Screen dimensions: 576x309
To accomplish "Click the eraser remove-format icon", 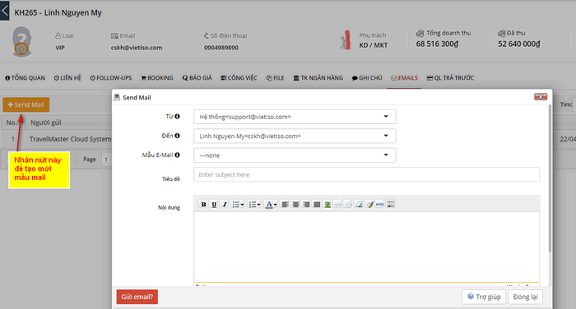I will click(359, 205).
